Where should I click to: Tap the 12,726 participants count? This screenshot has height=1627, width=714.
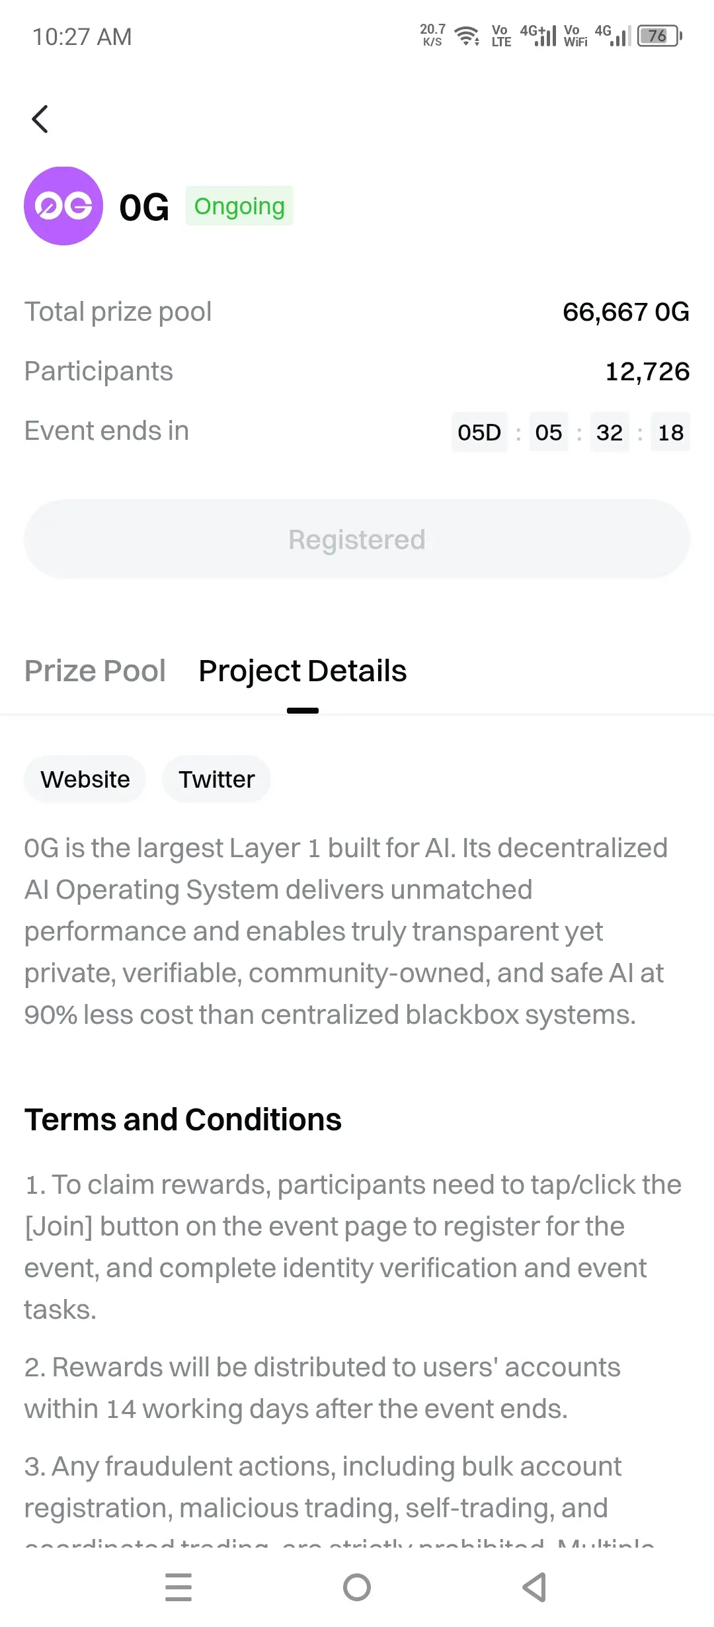[648, 371]
